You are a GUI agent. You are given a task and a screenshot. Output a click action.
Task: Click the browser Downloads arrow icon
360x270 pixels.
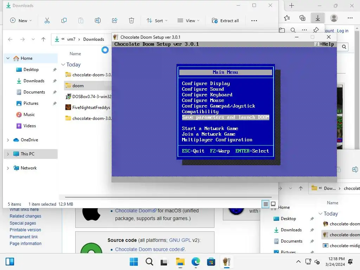318,18
